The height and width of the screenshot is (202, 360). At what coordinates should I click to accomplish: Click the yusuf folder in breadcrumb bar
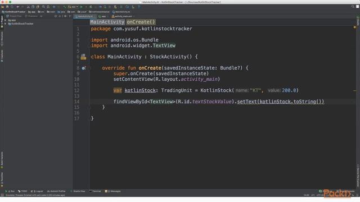[82, 12]
